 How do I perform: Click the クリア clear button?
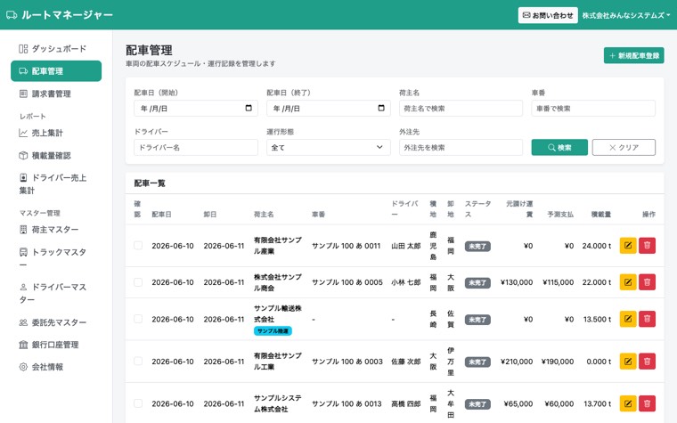(624, 147)
